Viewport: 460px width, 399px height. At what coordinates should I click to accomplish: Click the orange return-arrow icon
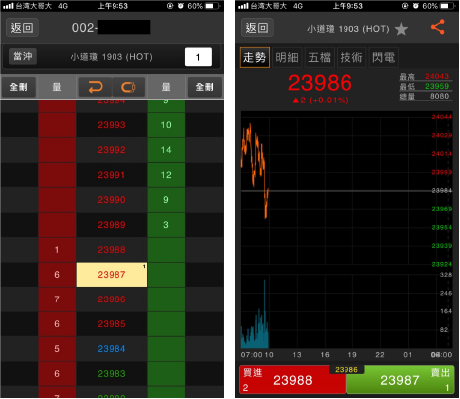click(x=95, y=87)
